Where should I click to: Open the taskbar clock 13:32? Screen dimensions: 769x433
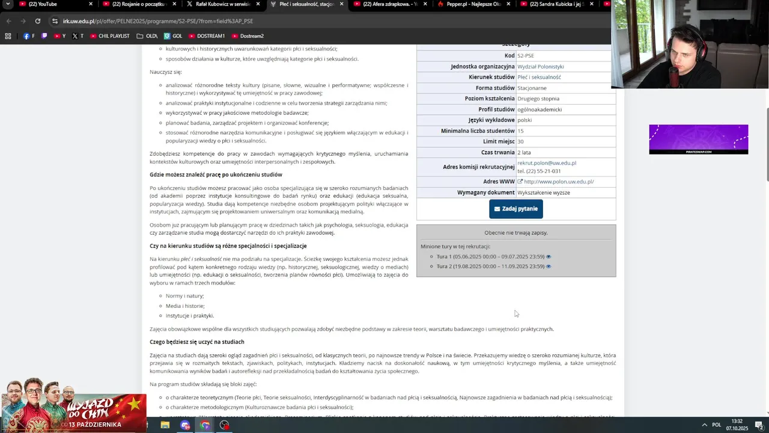pyautogui.click(x=737, y=425)
